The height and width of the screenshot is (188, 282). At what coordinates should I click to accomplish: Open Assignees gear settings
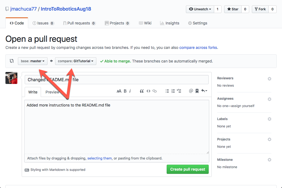click(270, 99)
